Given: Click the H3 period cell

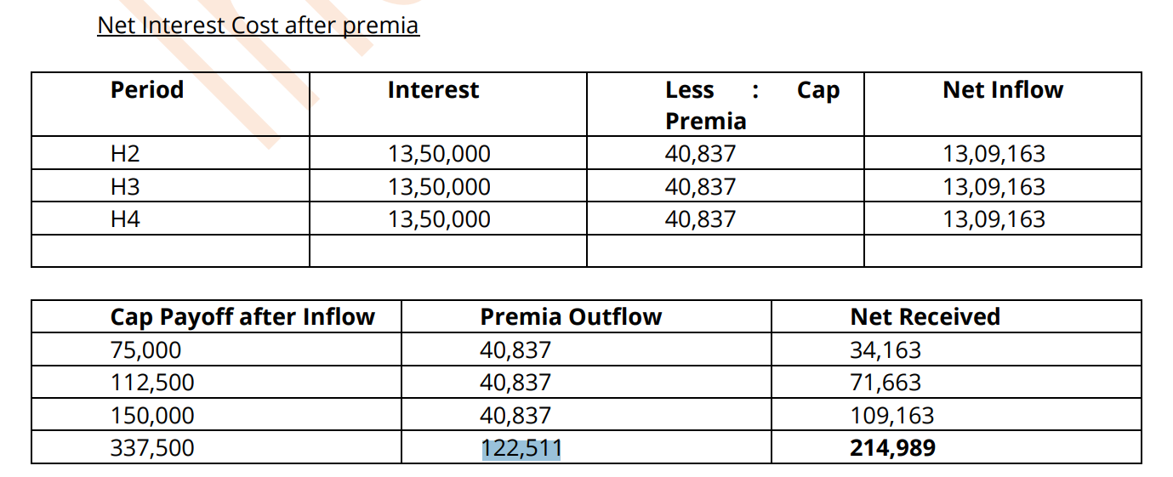Looking at the screenshot, I should click(125, 187).
